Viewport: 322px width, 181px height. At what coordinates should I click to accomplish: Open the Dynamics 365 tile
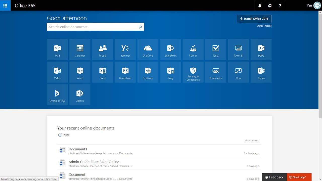click(57, 95)
